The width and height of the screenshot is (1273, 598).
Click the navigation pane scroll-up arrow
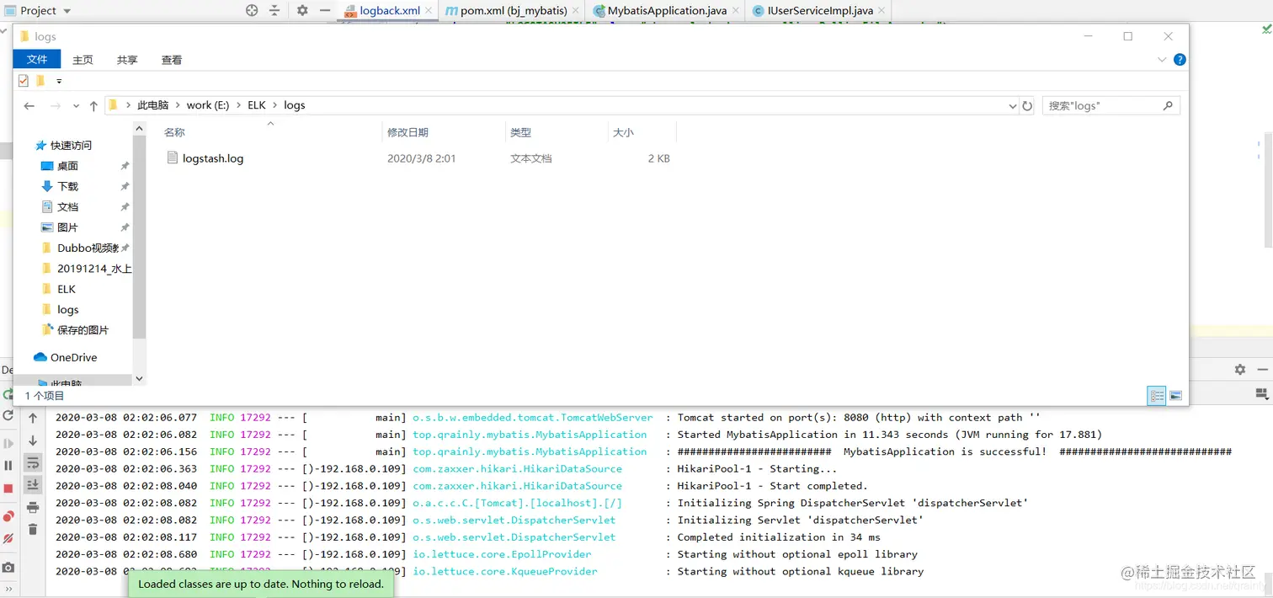(x=139, y=128)
